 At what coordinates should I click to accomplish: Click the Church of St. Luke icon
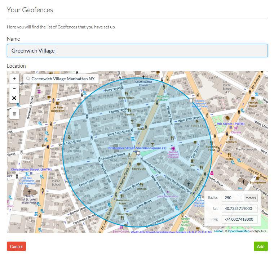point(29,192)
